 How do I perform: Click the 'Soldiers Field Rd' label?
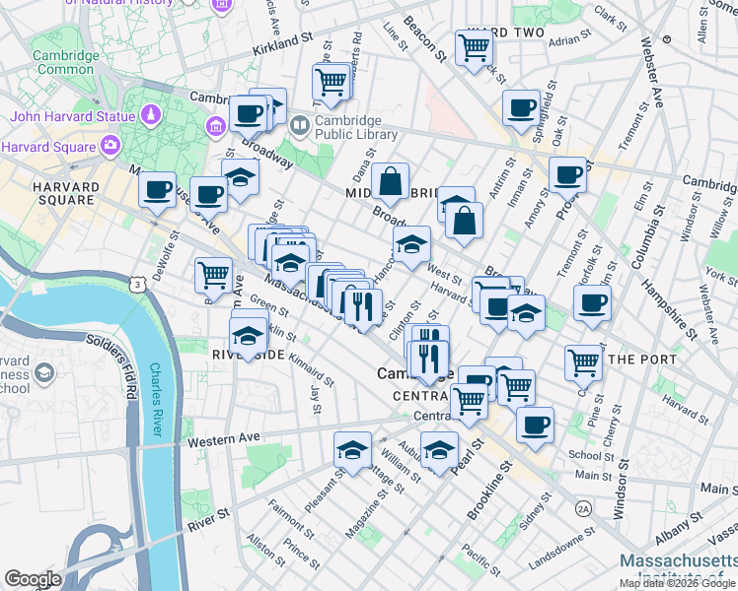(x=112, y=366)
